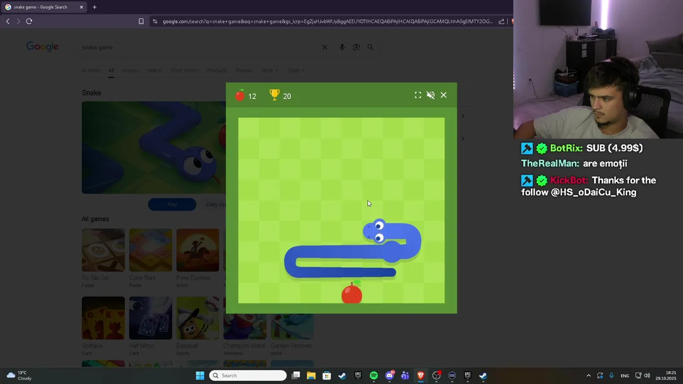Unmute the Snake game sound
Screen dimensions: 683x384
point(431,95)
